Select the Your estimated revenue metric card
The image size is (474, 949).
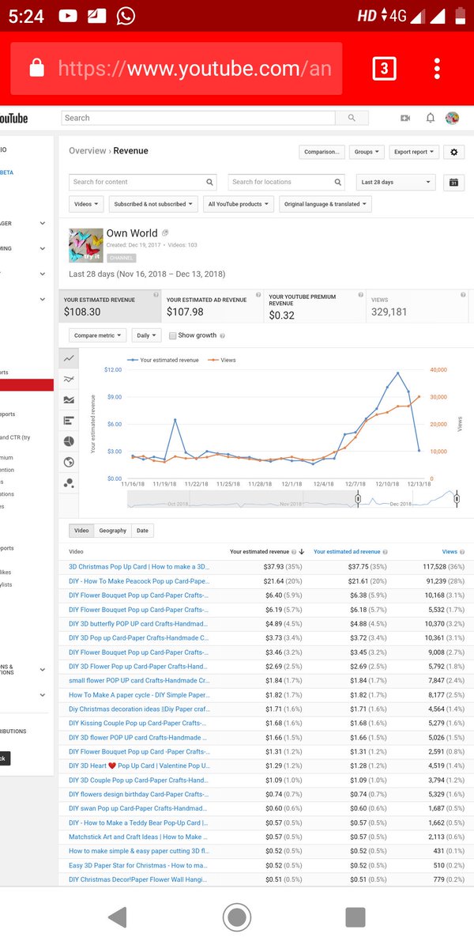coord(111,306)
